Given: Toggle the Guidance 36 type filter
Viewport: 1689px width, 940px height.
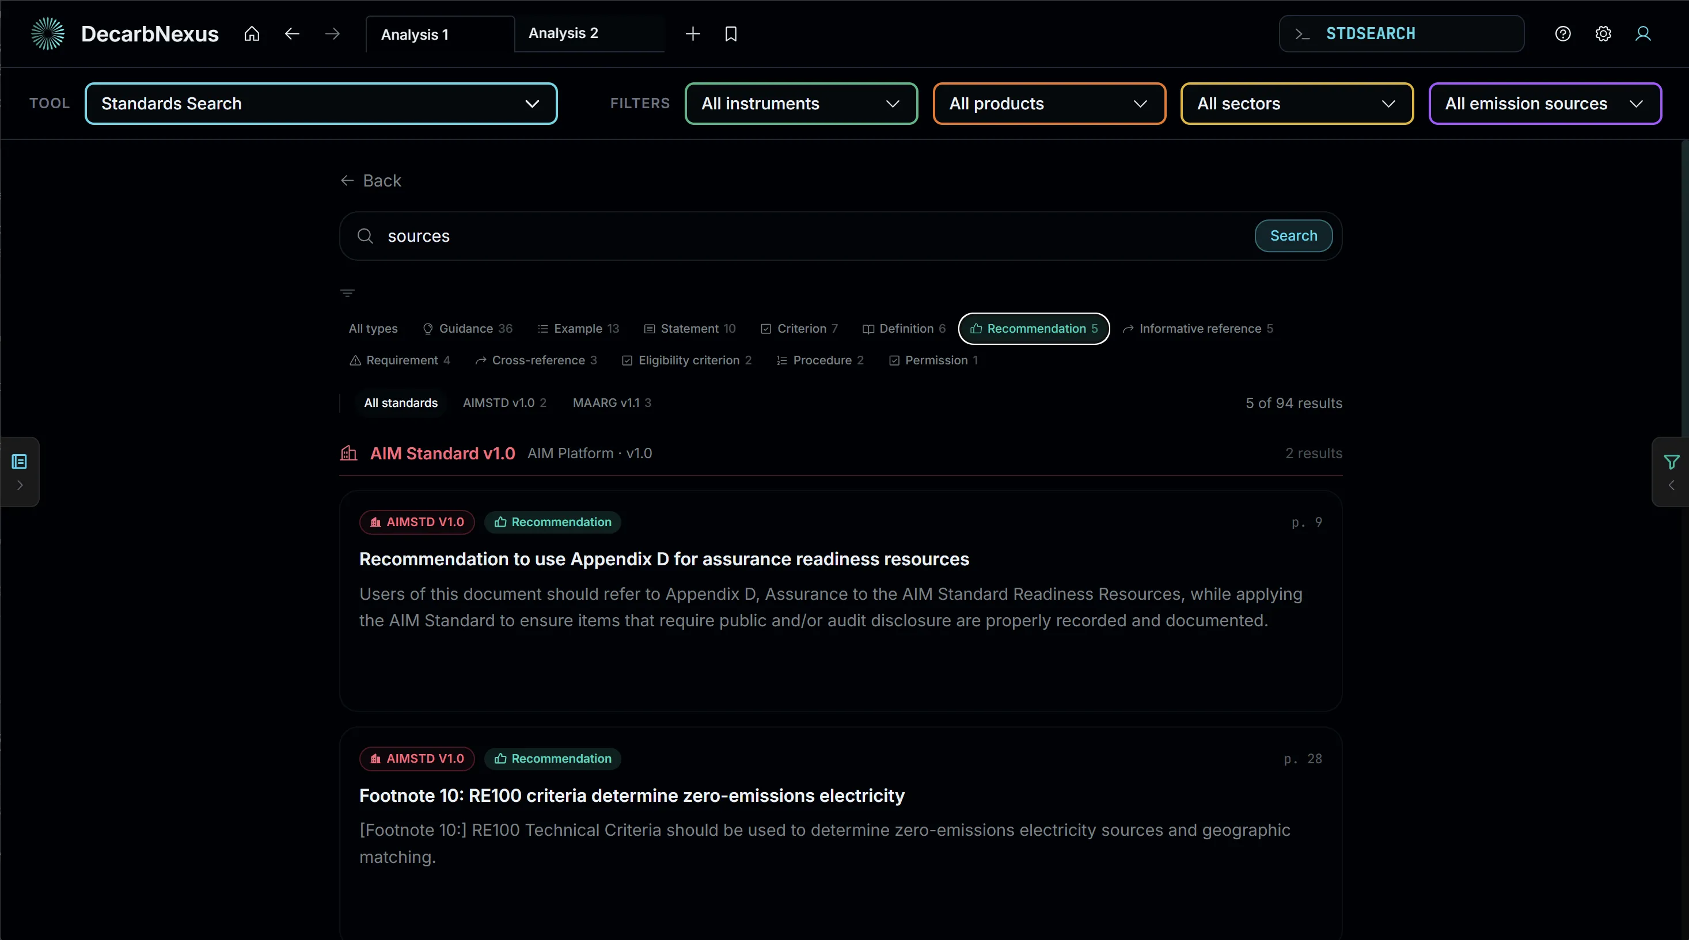Looking at the screenshot, I should click(x=468, y=329).
